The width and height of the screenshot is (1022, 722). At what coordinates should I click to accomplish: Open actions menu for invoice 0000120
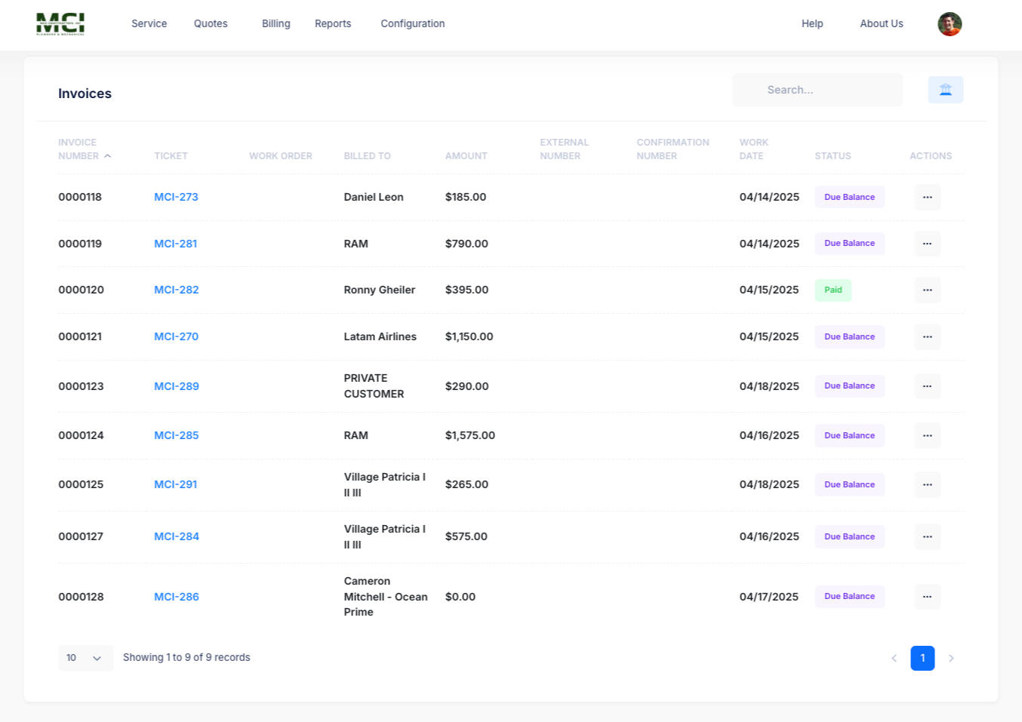pyautogui.click(x=927, y=290)
